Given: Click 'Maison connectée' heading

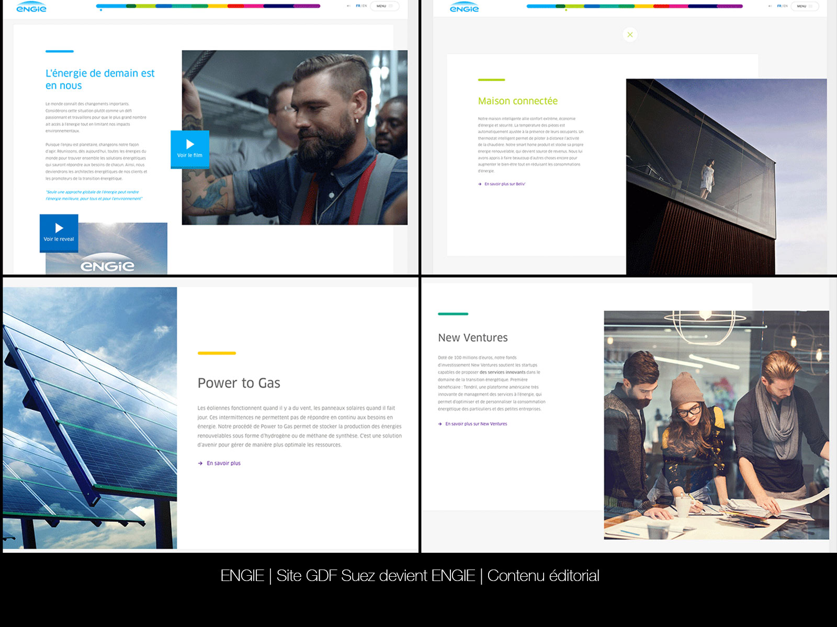Looking at the screenshot, I should 518,101.
